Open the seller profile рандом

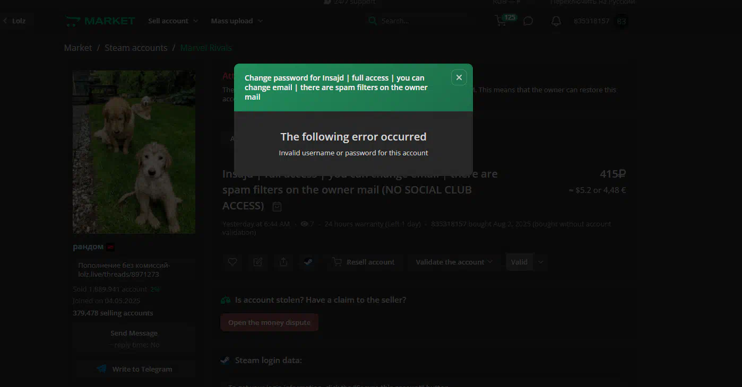[88, 247]
